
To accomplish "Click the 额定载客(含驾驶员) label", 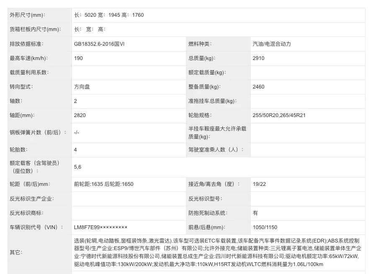I will tap(35, 167).
